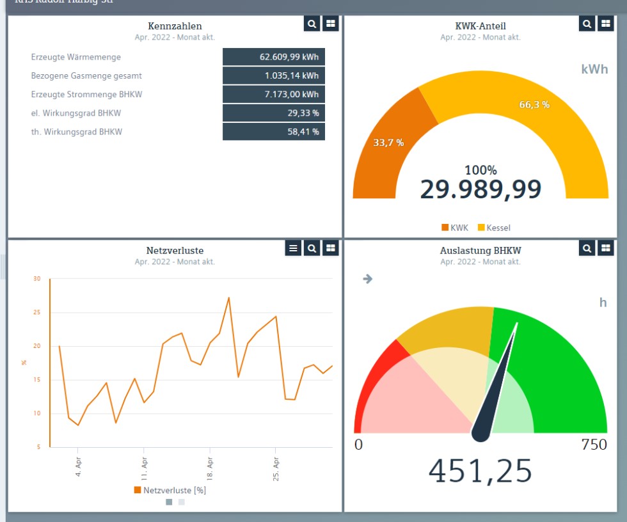Select the first page dot under Netzverluste
Viewport: 627px width, 522px height.
pos(169,502)
